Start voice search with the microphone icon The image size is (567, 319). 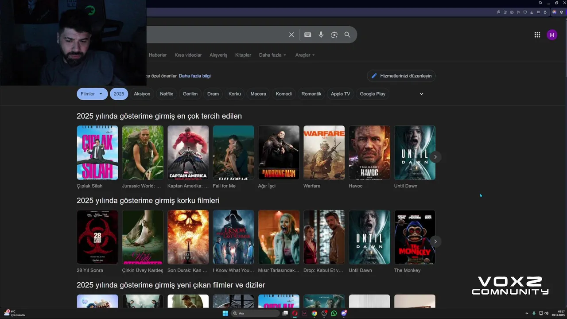coord(321,35)
